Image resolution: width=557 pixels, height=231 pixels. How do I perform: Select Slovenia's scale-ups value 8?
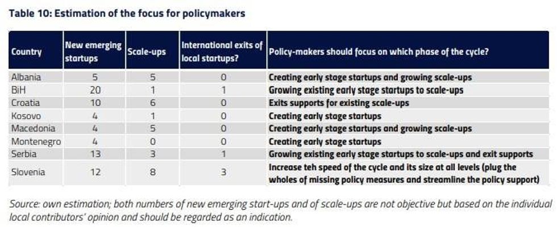[152, 173]
